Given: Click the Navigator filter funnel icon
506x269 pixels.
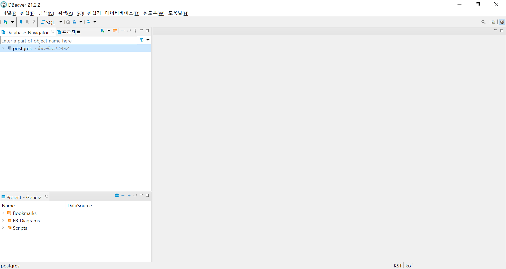Looking at the screenshot, I should (142, 40).
